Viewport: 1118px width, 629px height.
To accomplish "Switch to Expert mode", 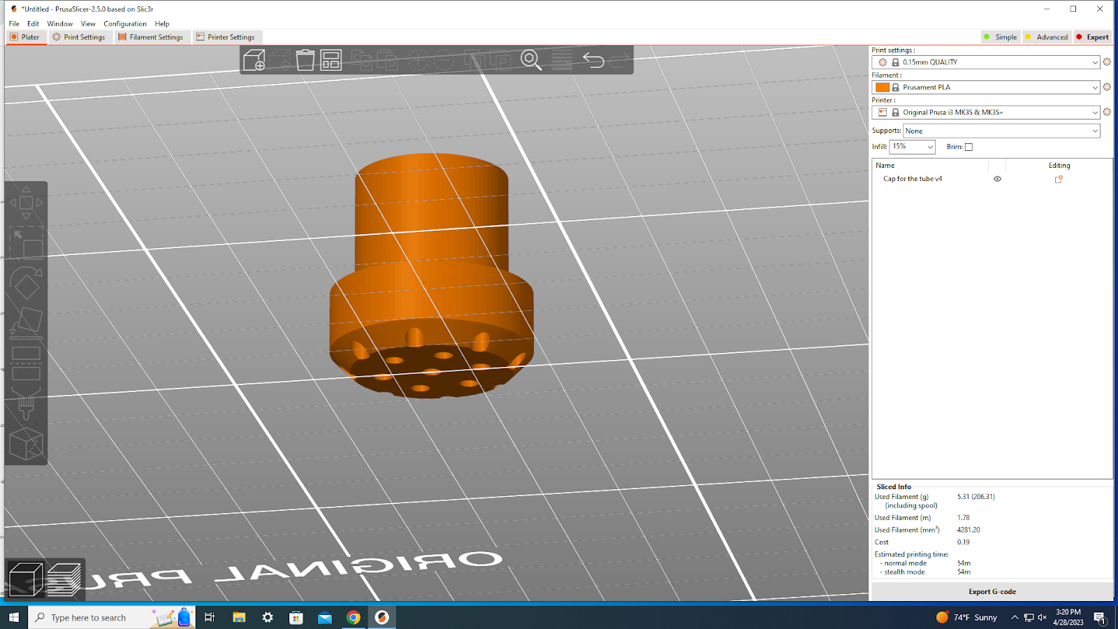I will tap(1092, 37).
